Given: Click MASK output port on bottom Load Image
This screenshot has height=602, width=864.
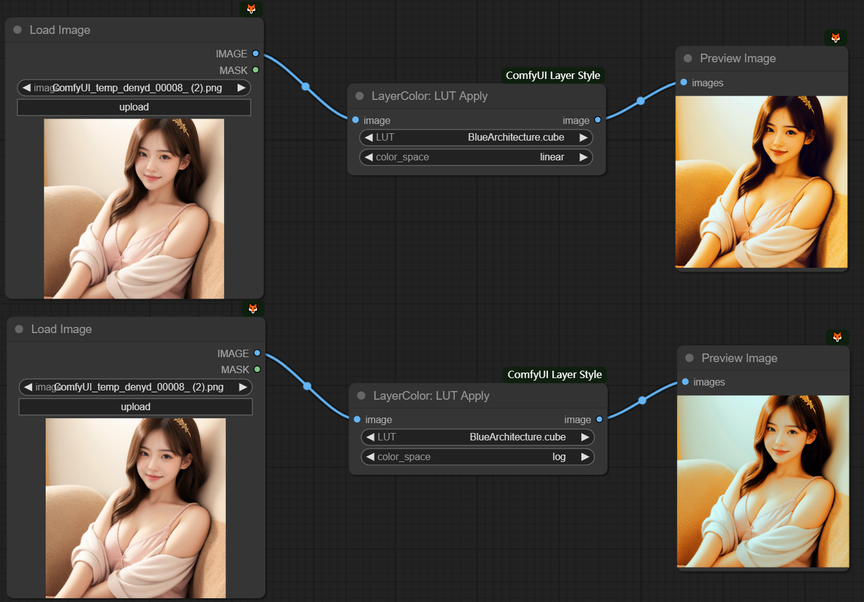Looking at the screenshot, I should pyautogui.click(x=257, y=369).
